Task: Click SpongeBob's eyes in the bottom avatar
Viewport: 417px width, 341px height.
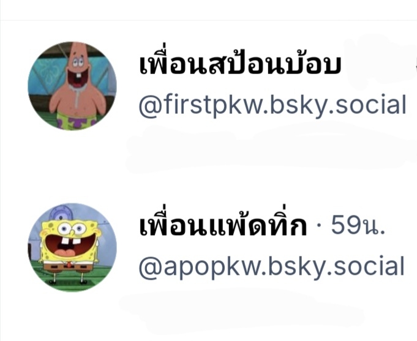Action: [x=72, y=228]
